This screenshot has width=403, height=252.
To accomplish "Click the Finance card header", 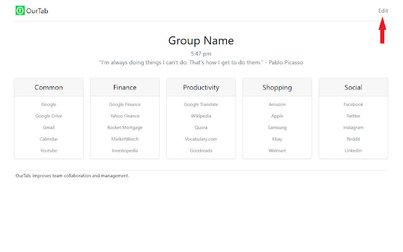I will coord(125,88).
